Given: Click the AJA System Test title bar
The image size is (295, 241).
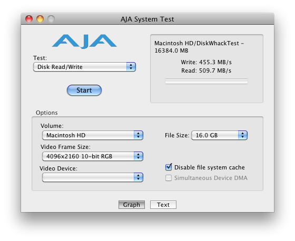Looking at the screenshot, I should tap(147, 19).
